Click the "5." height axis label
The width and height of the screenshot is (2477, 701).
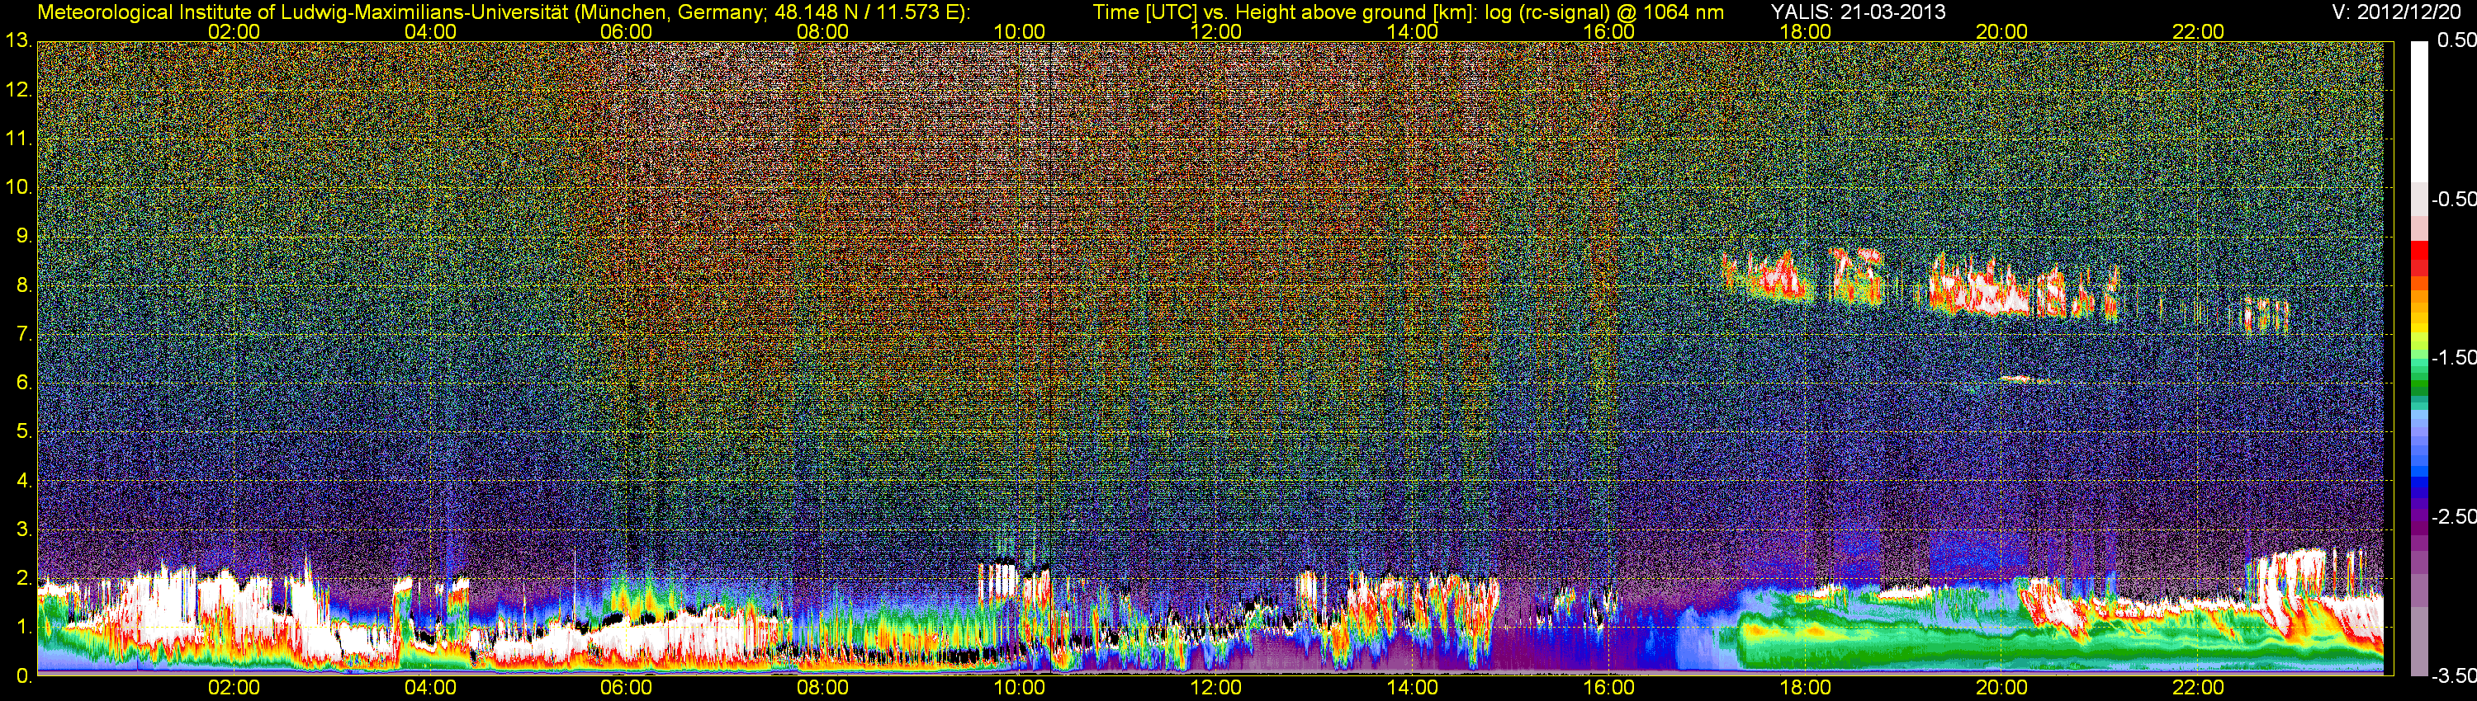[x=23, y=432]
